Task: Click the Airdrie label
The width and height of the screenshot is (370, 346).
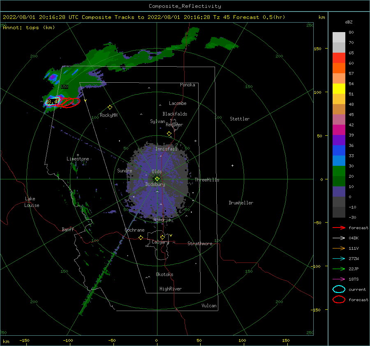Action: click(162, 220)
